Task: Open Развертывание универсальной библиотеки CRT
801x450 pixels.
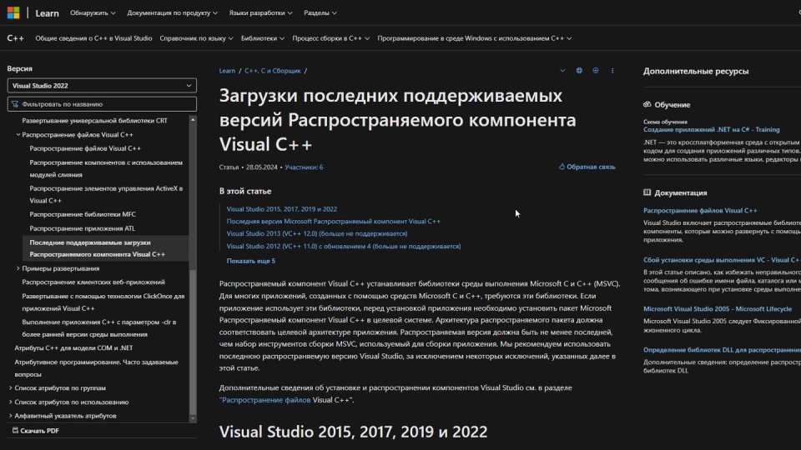Action: tap(94, 121)
